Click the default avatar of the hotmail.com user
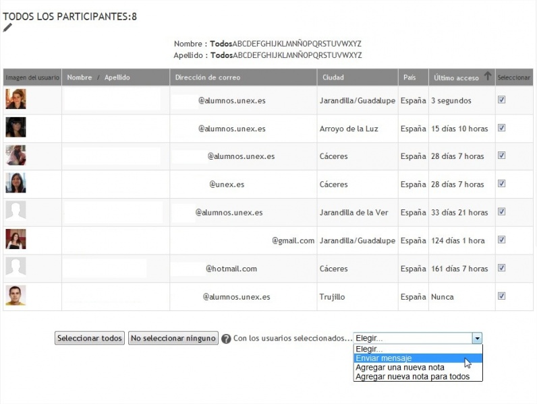This screenshot has width=537, height=404. click(x=16, y=268)
